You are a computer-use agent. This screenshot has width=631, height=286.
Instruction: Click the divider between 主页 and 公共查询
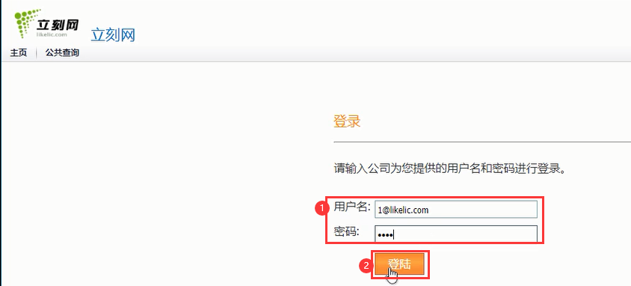[x=36, y=53]
